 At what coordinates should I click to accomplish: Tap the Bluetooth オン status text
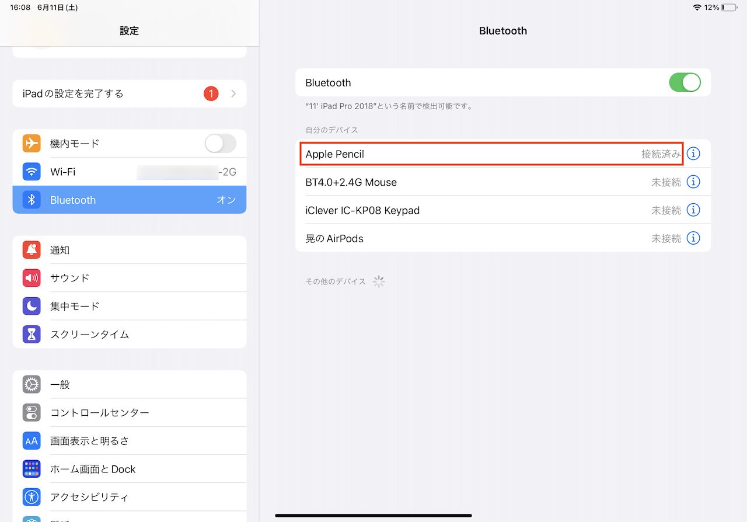coord(226,200)
